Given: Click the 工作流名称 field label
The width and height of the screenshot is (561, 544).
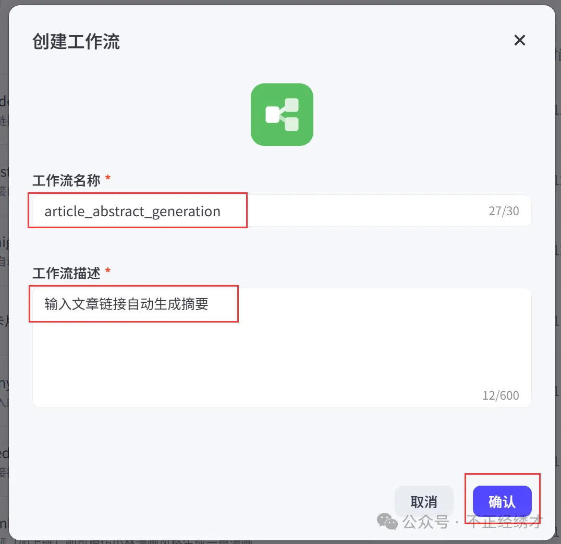Looking at the screenshot, I should [67, 180].
